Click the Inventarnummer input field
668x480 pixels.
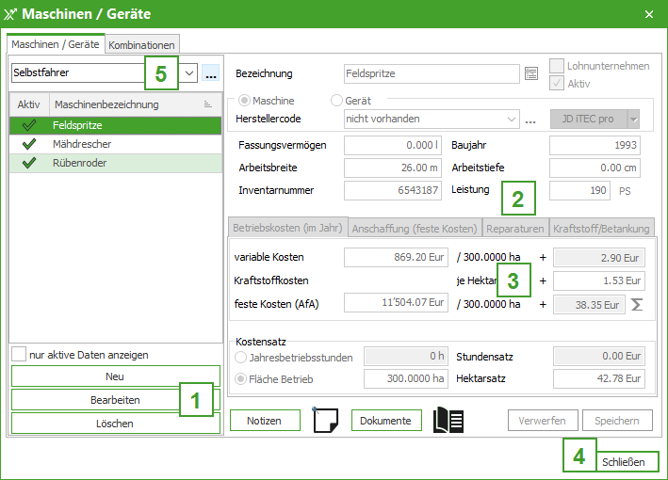392,190
